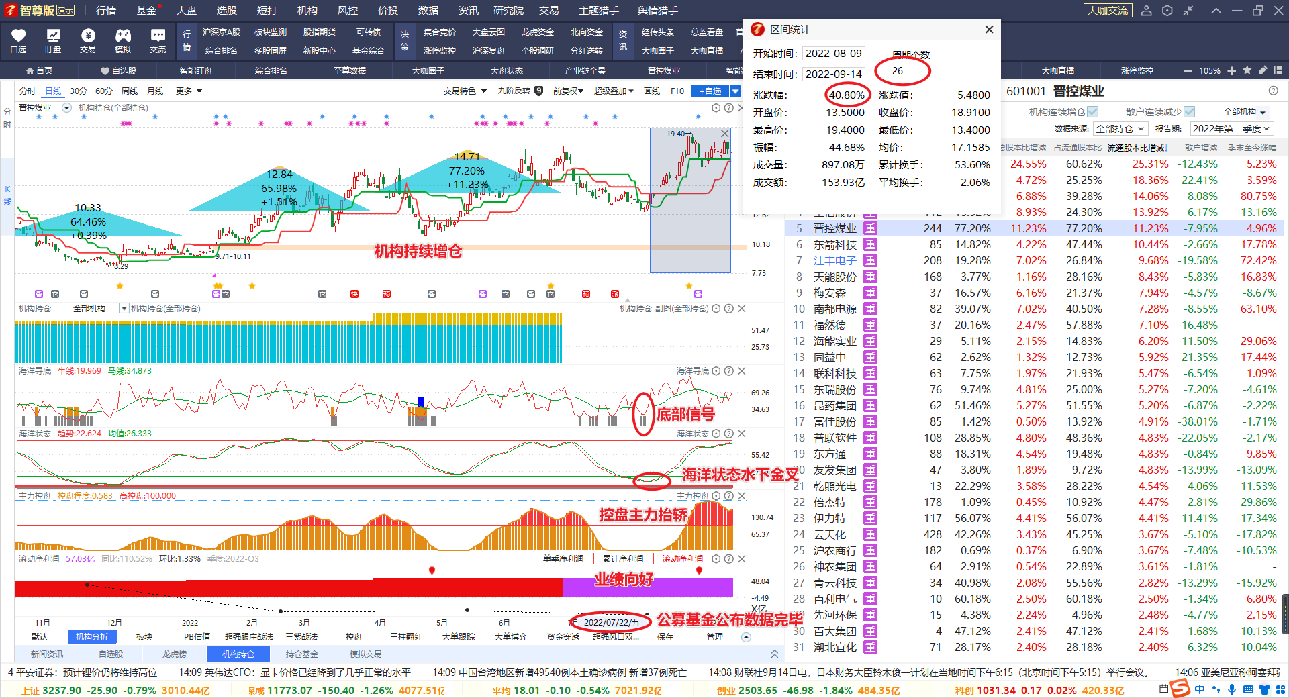Screen dimensions: 1289x698
Task: Select the 单季净利润 option
Action: click(x=563, y=558)
